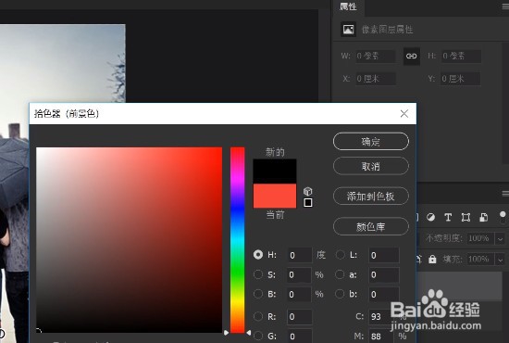Viewport: 509px width, 343px height.
Task: Open the 颜色库 color libraries button
Action: coord(371,226)
